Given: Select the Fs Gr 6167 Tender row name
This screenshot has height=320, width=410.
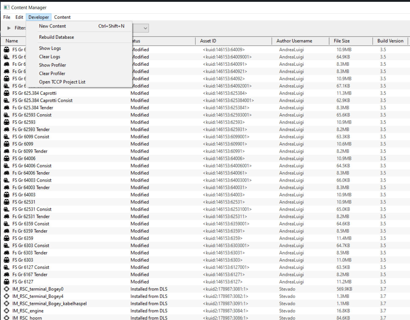Looking at the screenshot, I should (x=30, y=275).
